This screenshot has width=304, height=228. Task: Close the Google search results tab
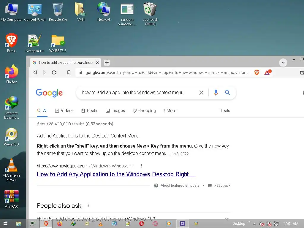click(97, 63)
